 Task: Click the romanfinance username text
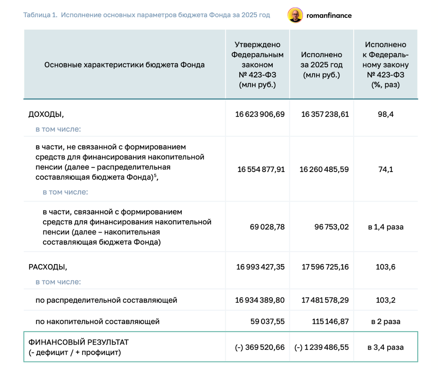pyautogui.click(x=329, y=15)
